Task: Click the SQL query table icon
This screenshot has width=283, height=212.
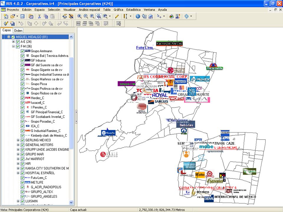Action: tap(78, 24)
